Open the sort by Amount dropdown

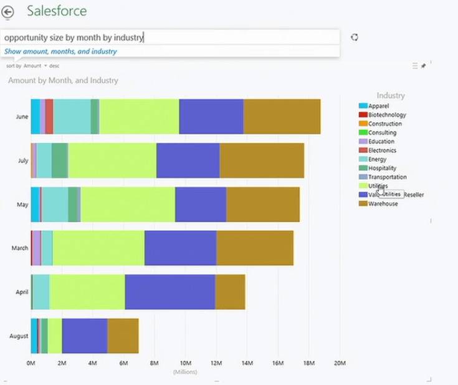(35, 66)
